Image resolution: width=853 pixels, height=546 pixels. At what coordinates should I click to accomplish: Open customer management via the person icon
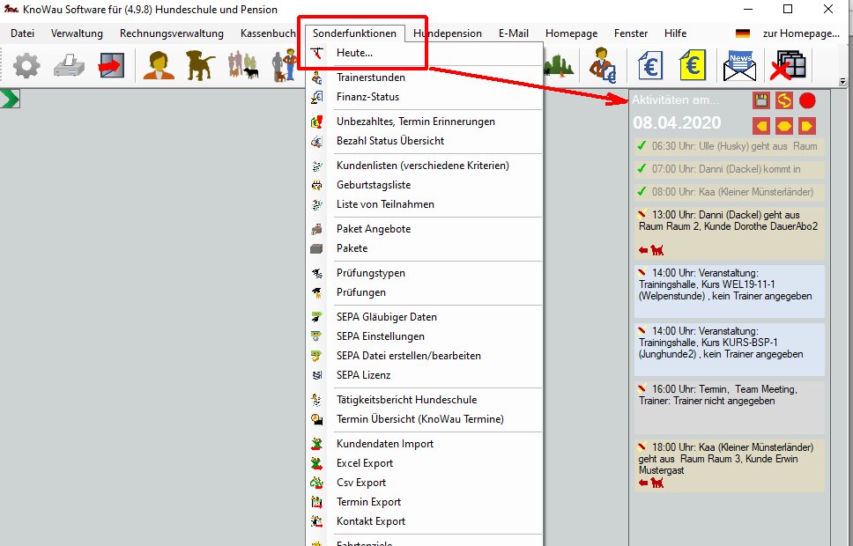tap(159, 66)
